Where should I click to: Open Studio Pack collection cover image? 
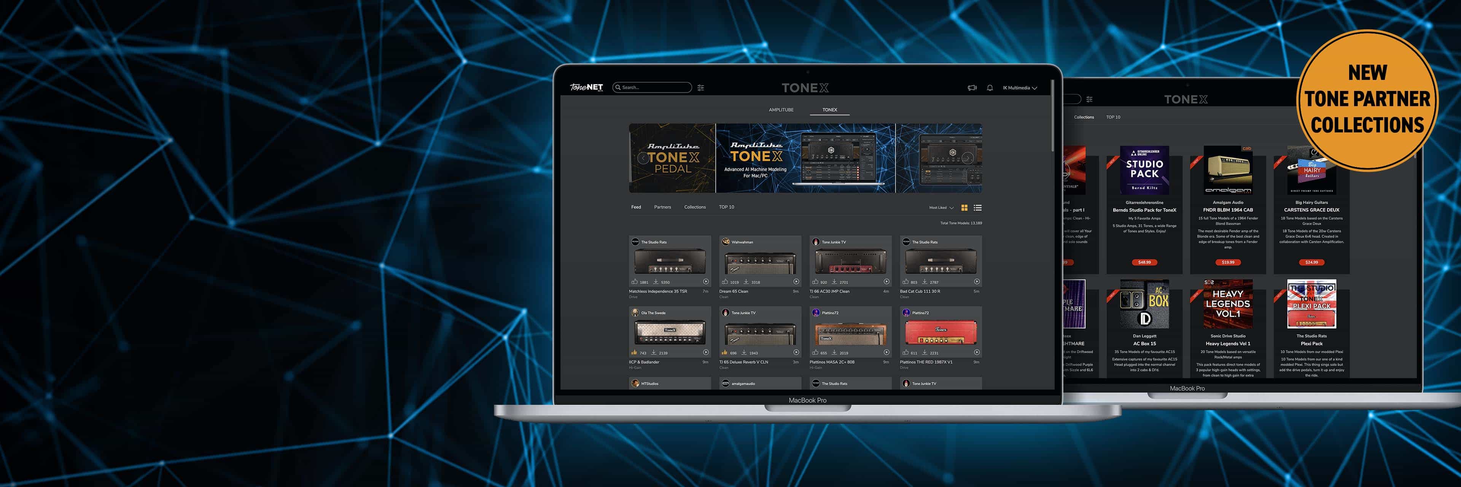[1144, 170]
